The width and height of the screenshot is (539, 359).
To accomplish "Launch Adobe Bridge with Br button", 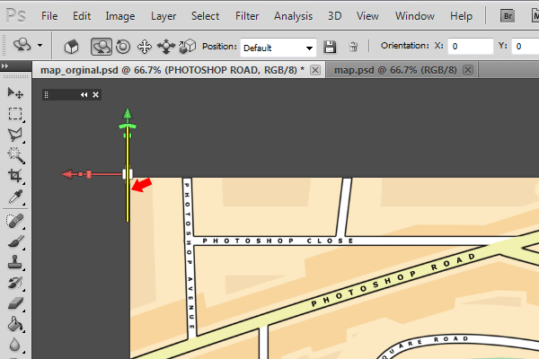I will pos(508,16).
